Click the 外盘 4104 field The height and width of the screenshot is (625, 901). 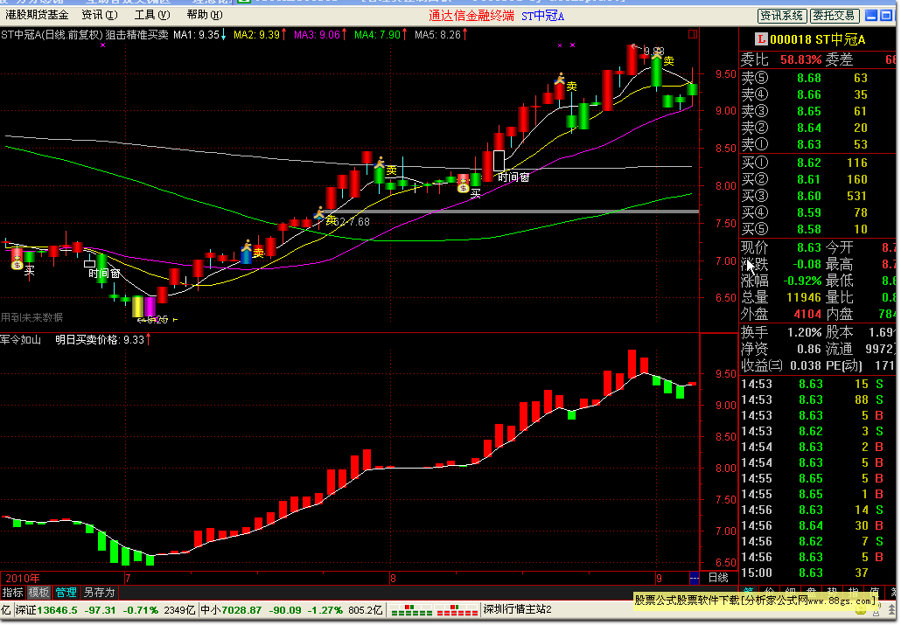pyautogui.click(x=781, y=314)
